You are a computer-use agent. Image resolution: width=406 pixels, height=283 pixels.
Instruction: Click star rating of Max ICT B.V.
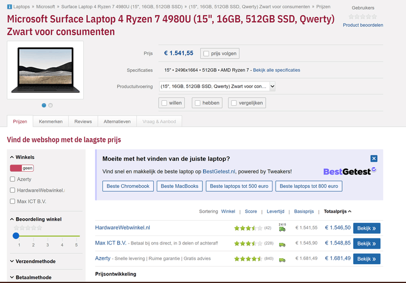click(x=248, y=243)
